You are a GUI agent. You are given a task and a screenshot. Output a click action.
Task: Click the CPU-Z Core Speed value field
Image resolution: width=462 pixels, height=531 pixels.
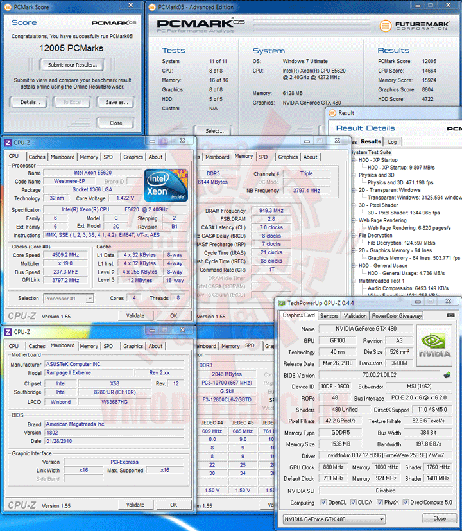pos(65,255)
